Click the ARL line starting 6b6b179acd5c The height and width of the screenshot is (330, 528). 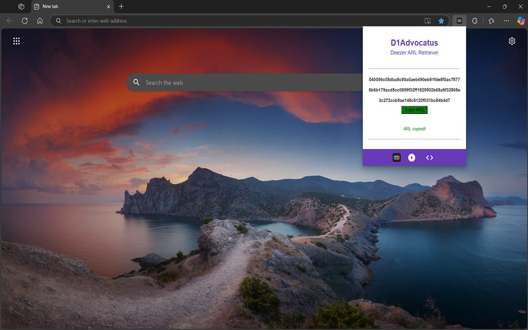point(414,90)
